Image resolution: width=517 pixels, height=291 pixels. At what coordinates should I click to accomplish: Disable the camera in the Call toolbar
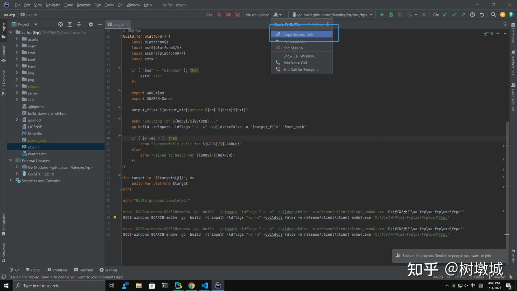[x=228, y=14]
